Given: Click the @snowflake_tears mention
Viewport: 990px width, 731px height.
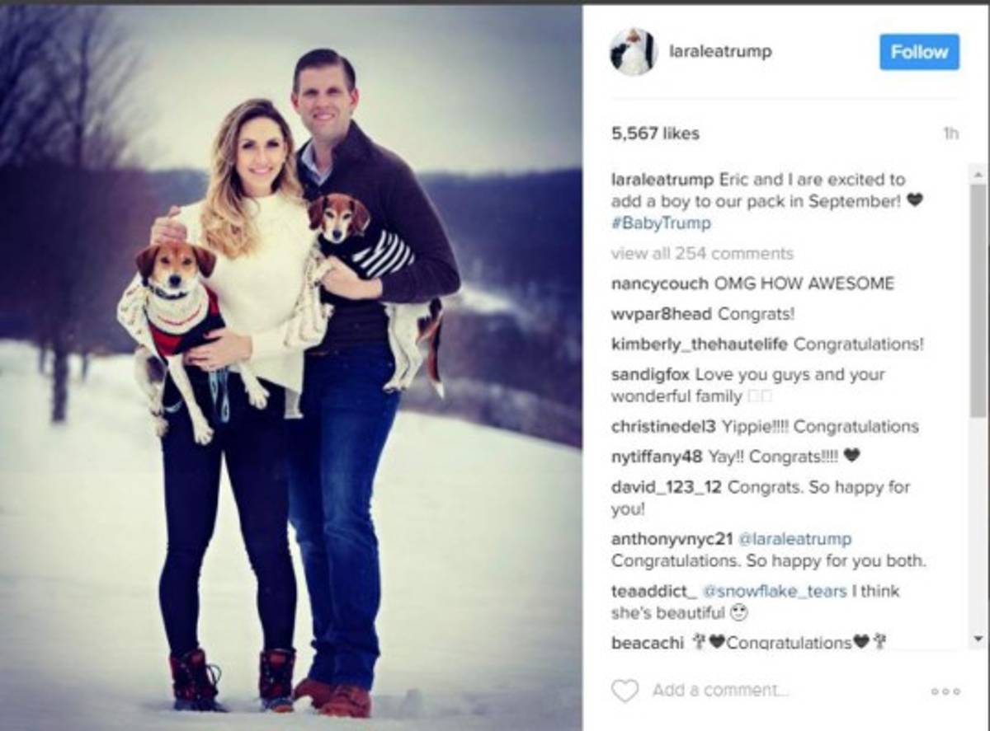Looking at the screenshot, I should (775, 591).
